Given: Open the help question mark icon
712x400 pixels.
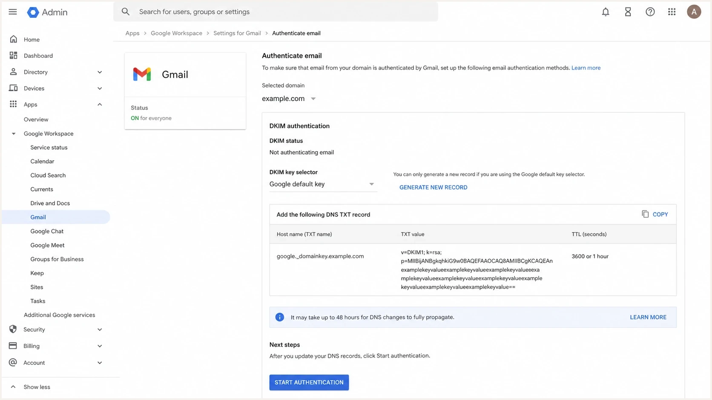Looking at the screenshot, I should pos(650,12).
